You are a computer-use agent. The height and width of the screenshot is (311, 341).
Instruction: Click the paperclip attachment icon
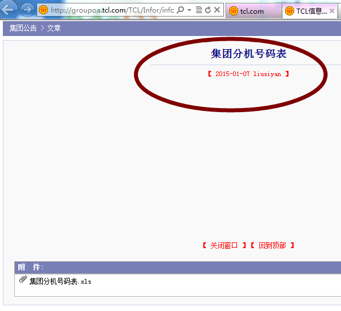(23, 279)
